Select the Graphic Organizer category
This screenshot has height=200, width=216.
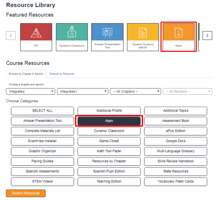coord(42,151)
